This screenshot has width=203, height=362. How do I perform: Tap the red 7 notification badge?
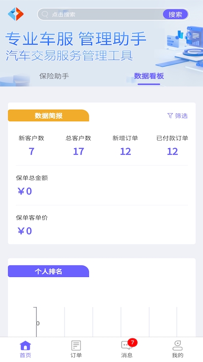132,343
